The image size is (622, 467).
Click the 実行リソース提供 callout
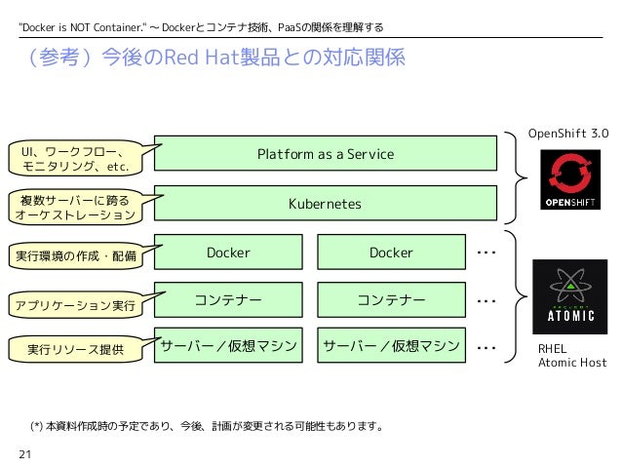[x=75, y=349]
